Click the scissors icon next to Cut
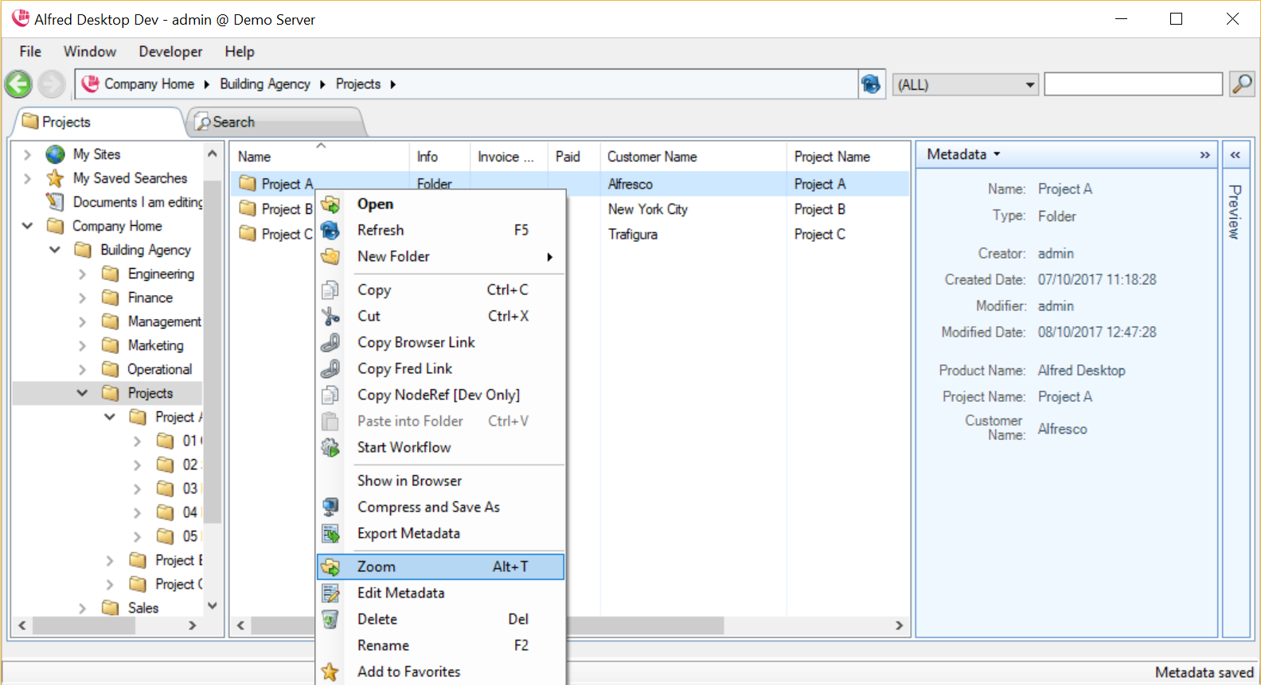Screen dimensions: 1261x685 point(330,317)
